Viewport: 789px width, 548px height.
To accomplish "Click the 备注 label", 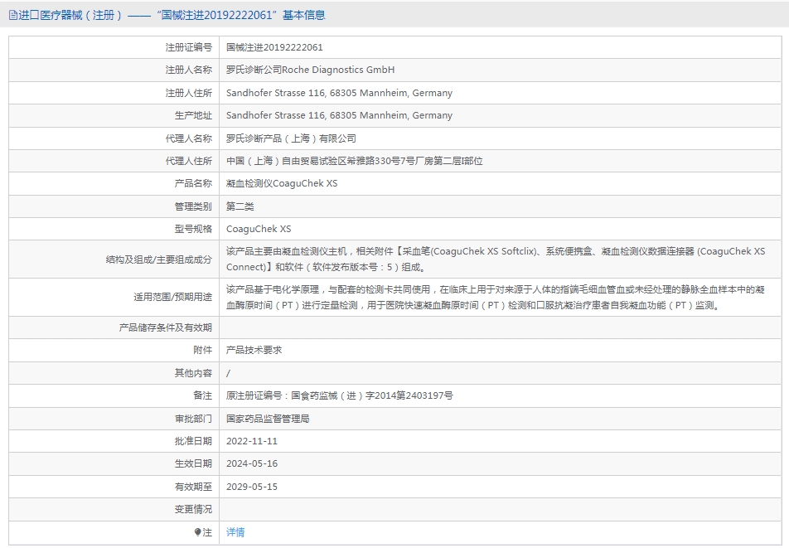I will (203, 395).
